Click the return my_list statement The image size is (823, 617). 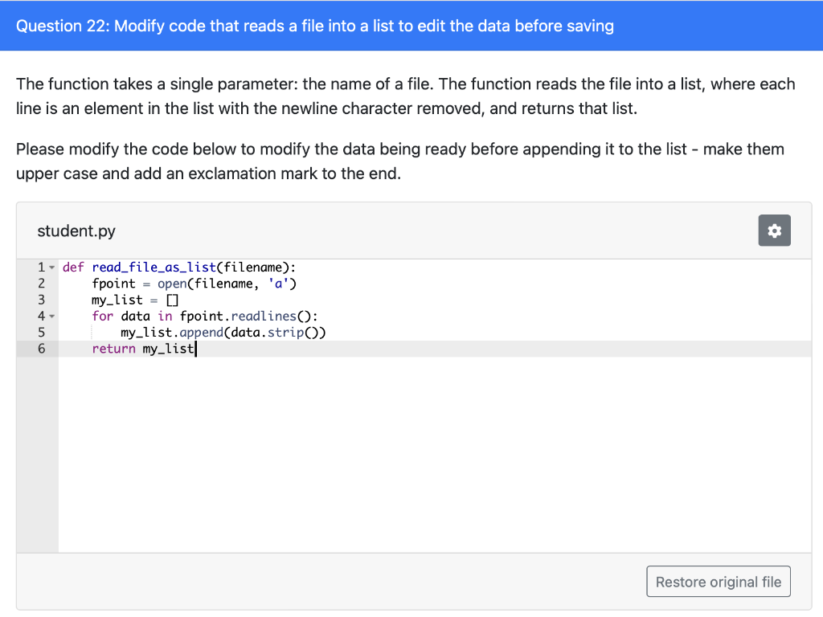143,349
